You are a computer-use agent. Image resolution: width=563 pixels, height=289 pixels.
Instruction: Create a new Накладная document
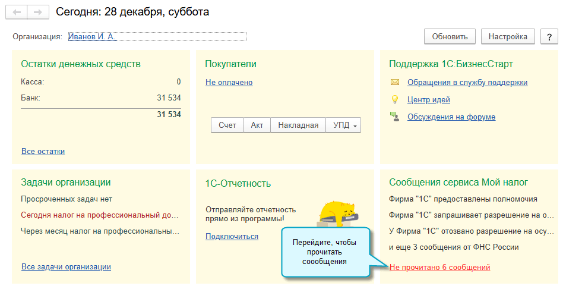tap(298, 125)
